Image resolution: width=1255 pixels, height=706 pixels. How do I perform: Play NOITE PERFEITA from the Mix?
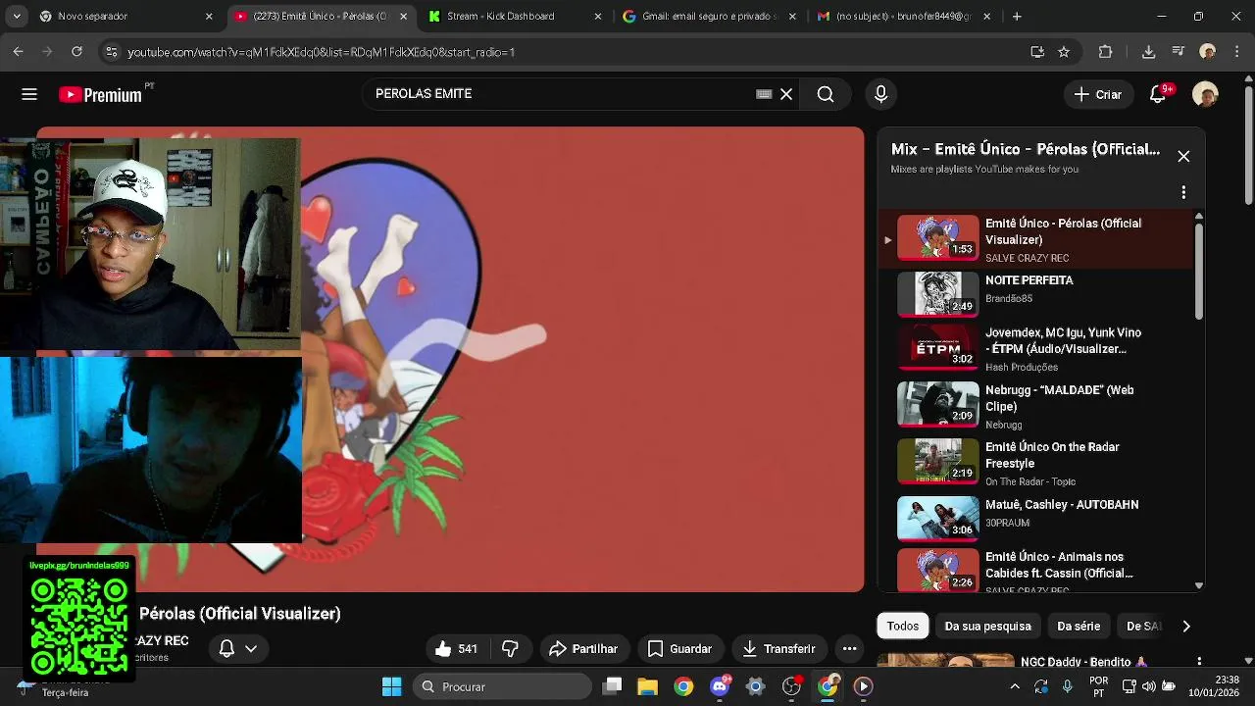pos(1034,292)
